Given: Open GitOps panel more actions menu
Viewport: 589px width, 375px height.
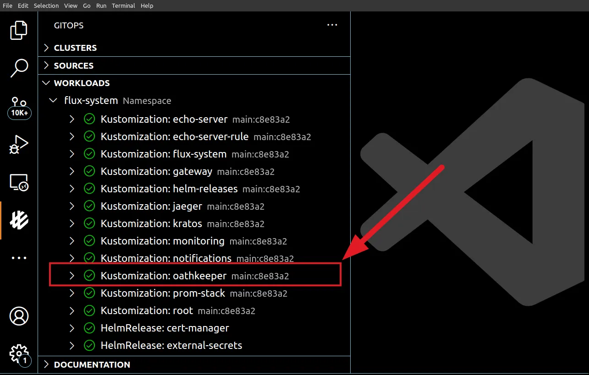Looking at the screenshot, I should point(332,25).
